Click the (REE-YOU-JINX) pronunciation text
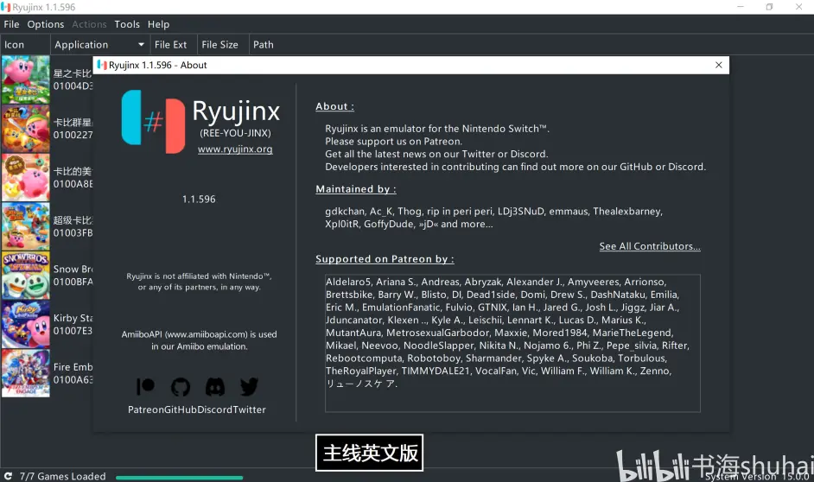This screenshot has width=814, height=482. (235, 133)
